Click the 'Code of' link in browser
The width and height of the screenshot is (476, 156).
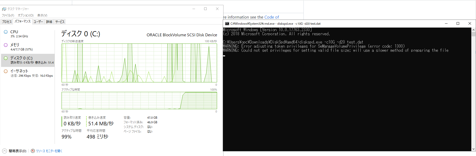tap(272, 17)
